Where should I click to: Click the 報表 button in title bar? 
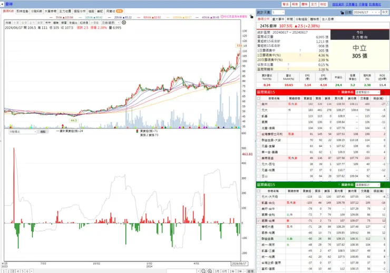coord(295,4)
